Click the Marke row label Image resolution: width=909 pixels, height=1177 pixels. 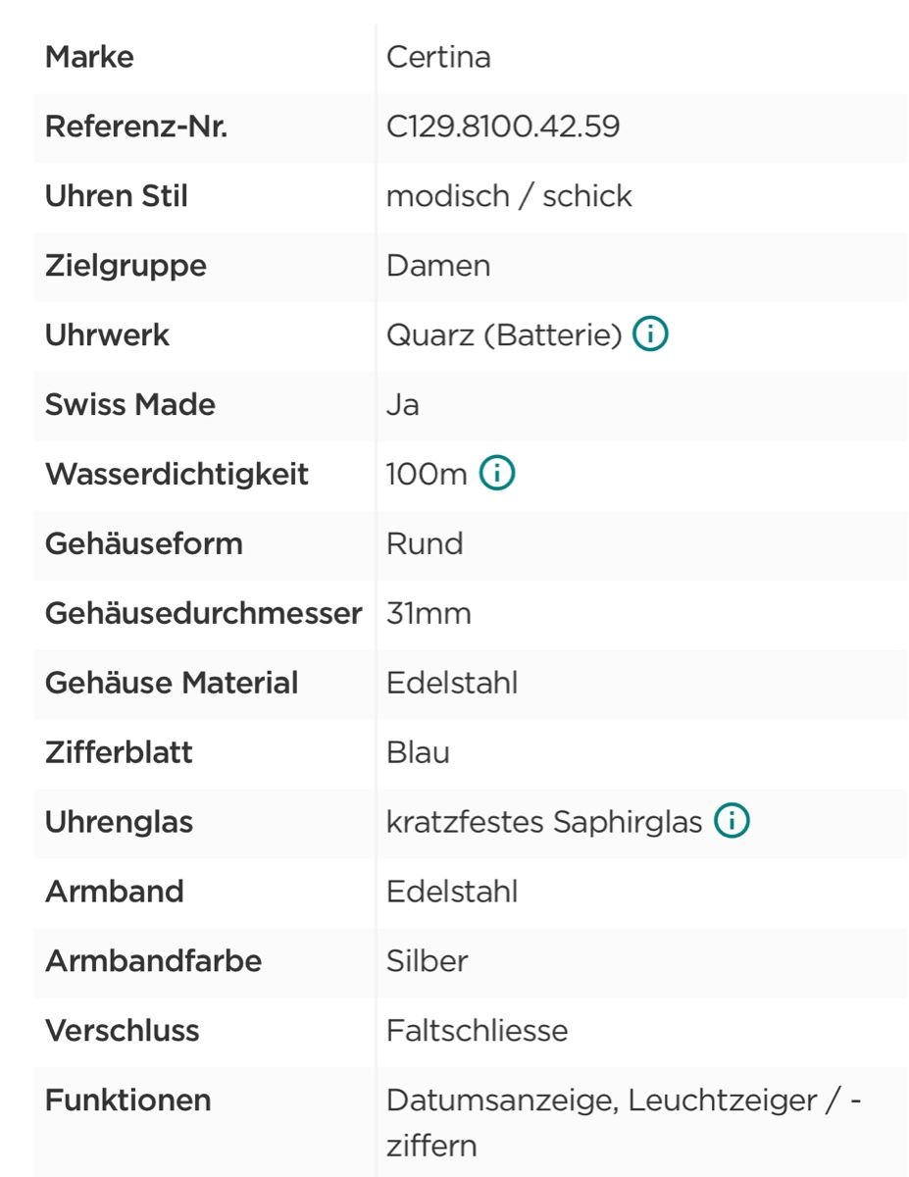pos(89,57)
